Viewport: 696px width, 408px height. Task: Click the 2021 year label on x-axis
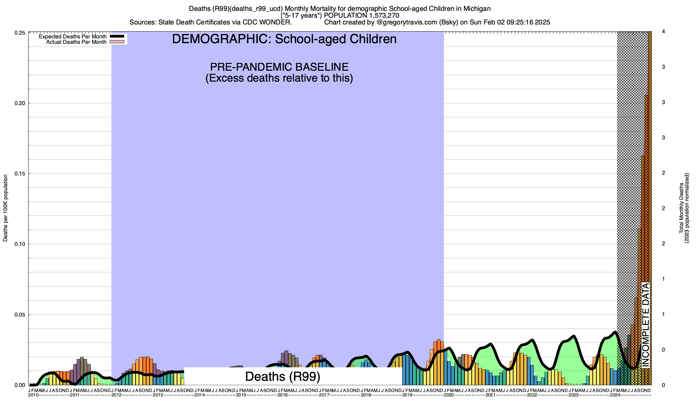click(490, 395)
